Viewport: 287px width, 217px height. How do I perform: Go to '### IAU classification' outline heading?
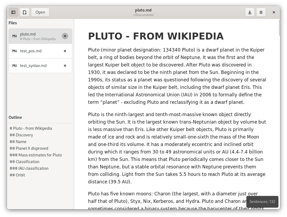click(29, 168)
